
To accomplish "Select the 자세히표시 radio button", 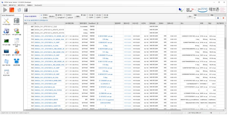I will point(64,15).
